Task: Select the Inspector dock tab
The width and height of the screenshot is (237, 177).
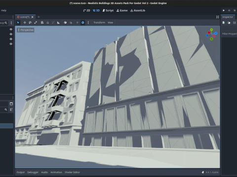Action: pos(228,17)
